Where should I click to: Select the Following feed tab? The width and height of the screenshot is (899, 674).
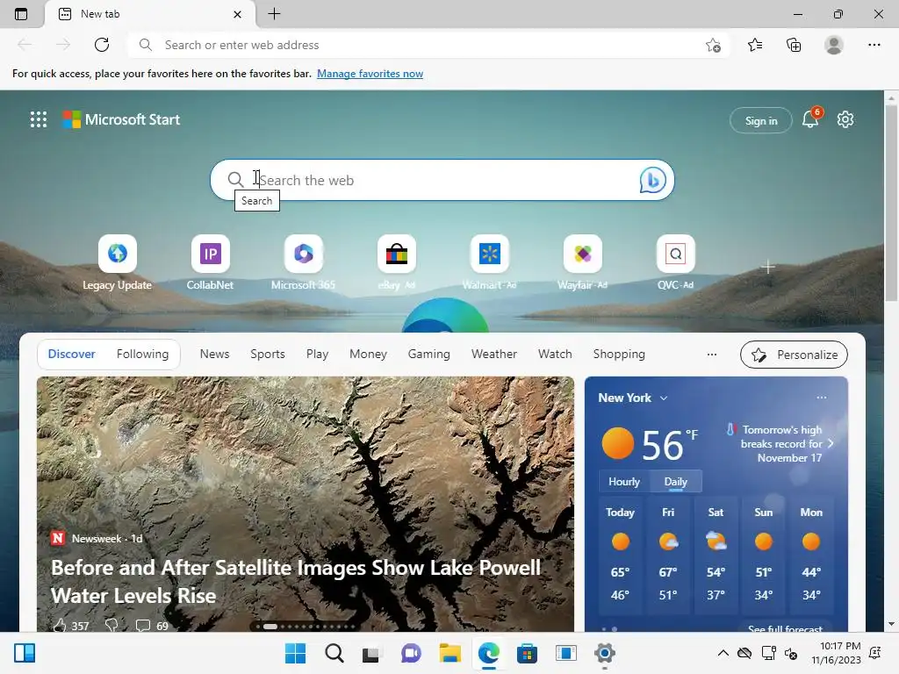pos(142,355)
